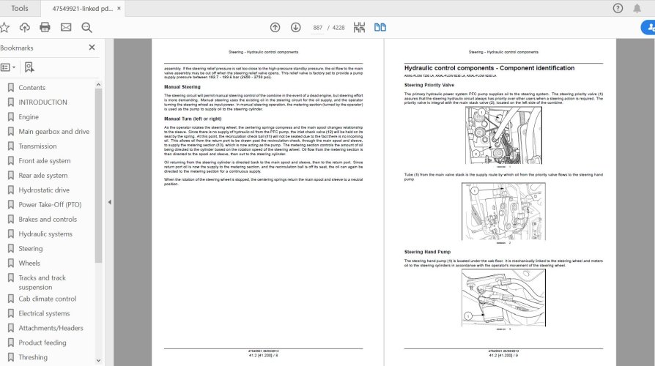Screen dimensions: 655x366
Task: Open notifications bell icon
Action: [x=637, y=8]
